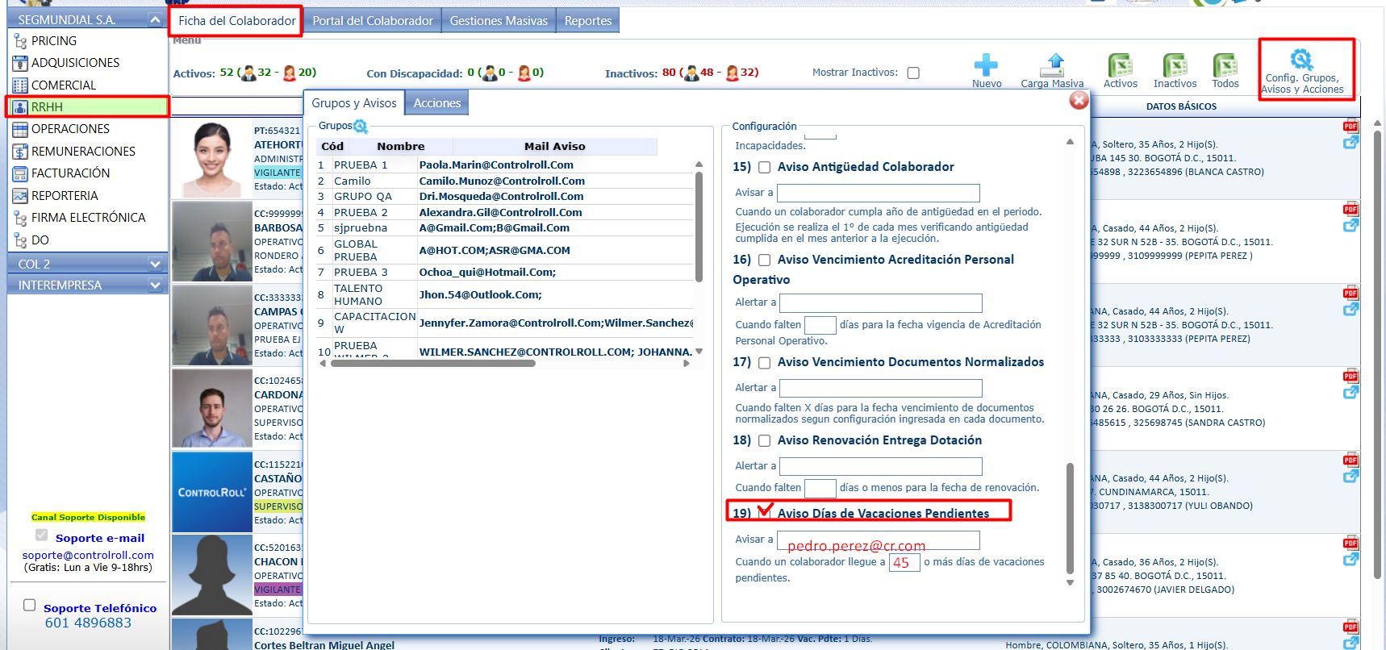The height and width of the screenshot is (650, 1386).
Task: Collapse the SEGMUNDIAL S.A. panel
Action: [x=155, y=19]
